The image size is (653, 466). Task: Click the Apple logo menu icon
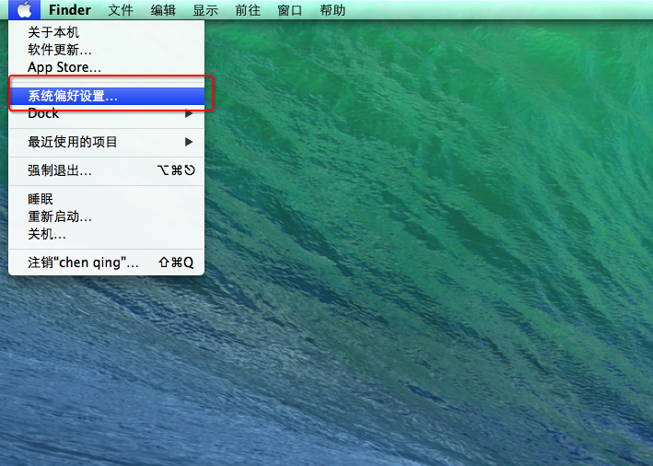[24, 10]
